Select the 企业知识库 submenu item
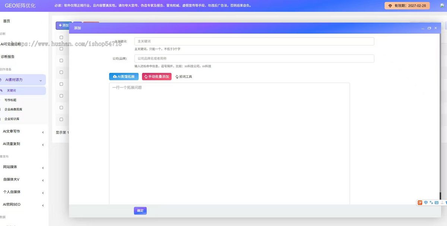447x226 pixels. (12, 119)
